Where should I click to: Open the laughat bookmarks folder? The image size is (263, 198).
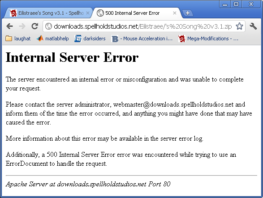(18, 39)
